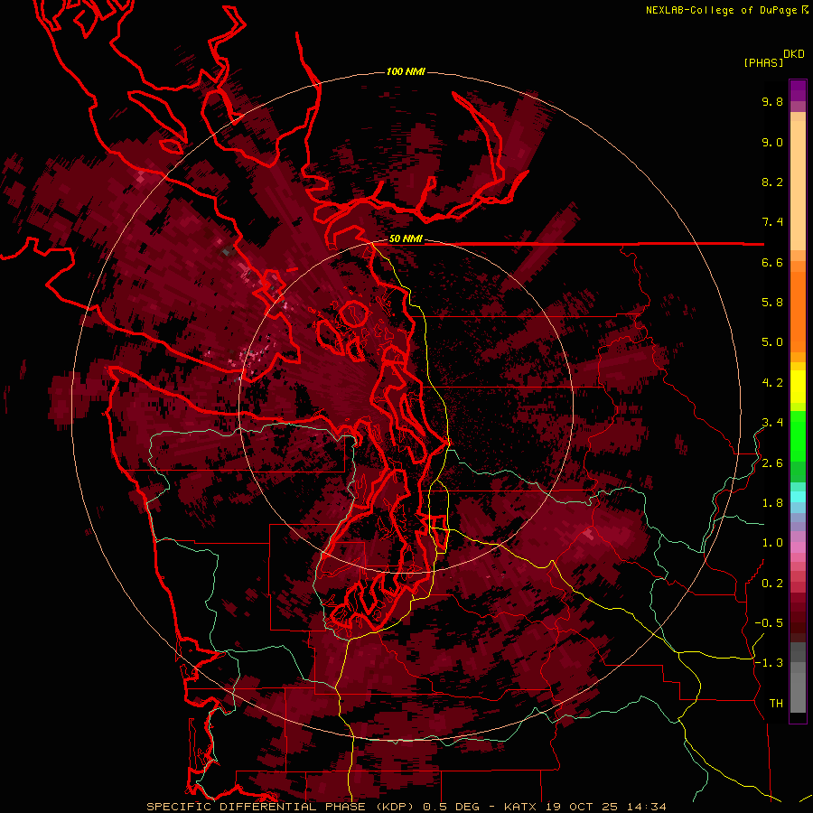
Task: Click the 6.6 legend value
Action: [x=772, y=262]
